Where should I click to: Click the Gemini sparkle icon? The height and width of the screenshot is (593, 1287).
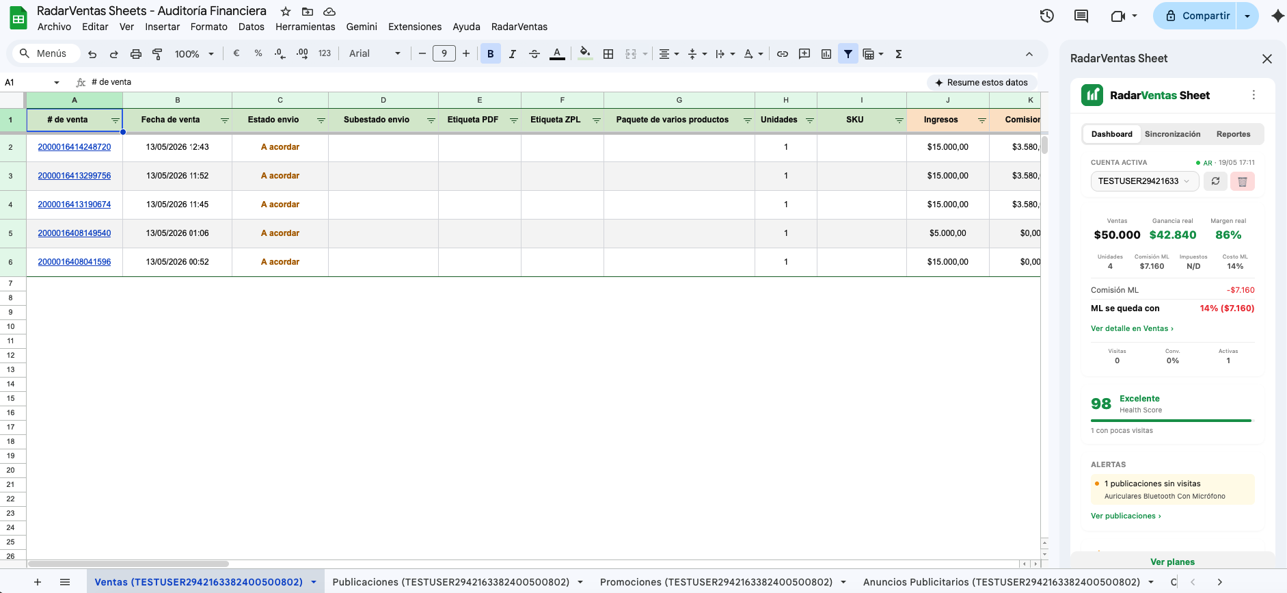[1277, 16]
